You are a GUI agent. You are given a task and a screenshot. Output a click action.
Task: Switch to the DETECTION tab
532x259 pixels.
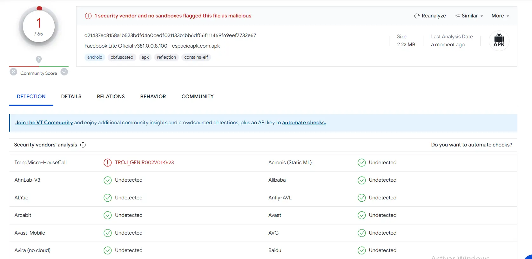pos(31,97)
